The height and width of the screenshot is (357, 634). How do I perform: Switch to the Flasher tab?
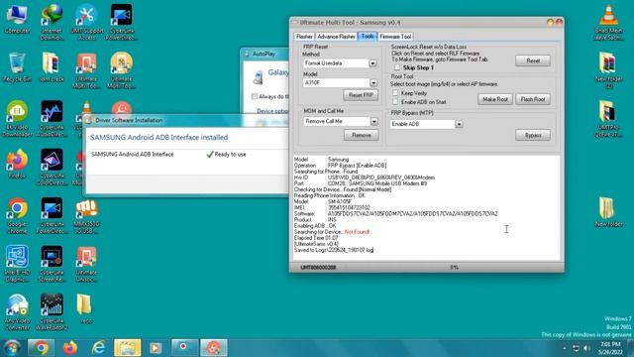click(x=304, y=37)
